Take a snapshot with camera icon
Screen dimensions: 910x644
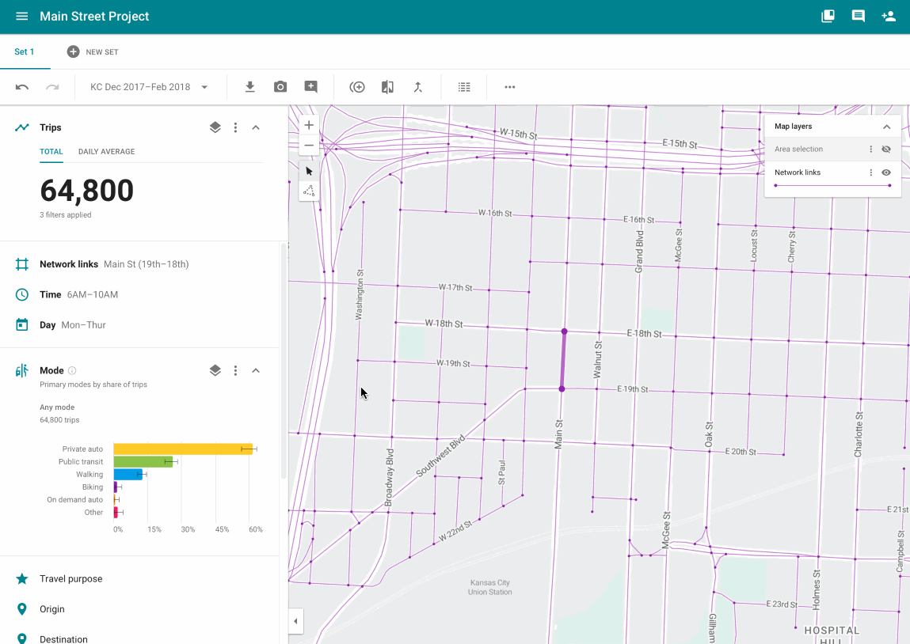(280, 87)
